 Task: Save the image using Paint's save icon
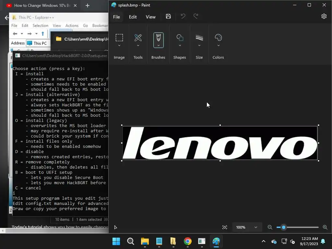[x=168, y=16]
